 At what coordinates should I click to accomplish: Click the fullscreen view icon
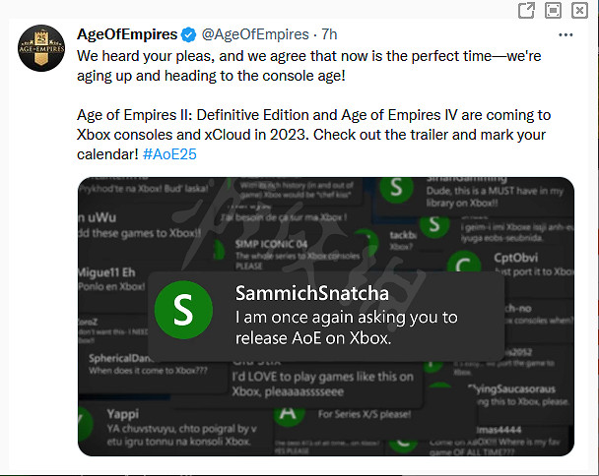pos(554,11)
